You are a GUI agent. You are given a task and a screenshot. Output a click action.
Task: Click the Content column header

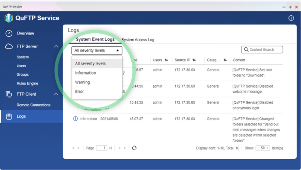coord(239,60)
